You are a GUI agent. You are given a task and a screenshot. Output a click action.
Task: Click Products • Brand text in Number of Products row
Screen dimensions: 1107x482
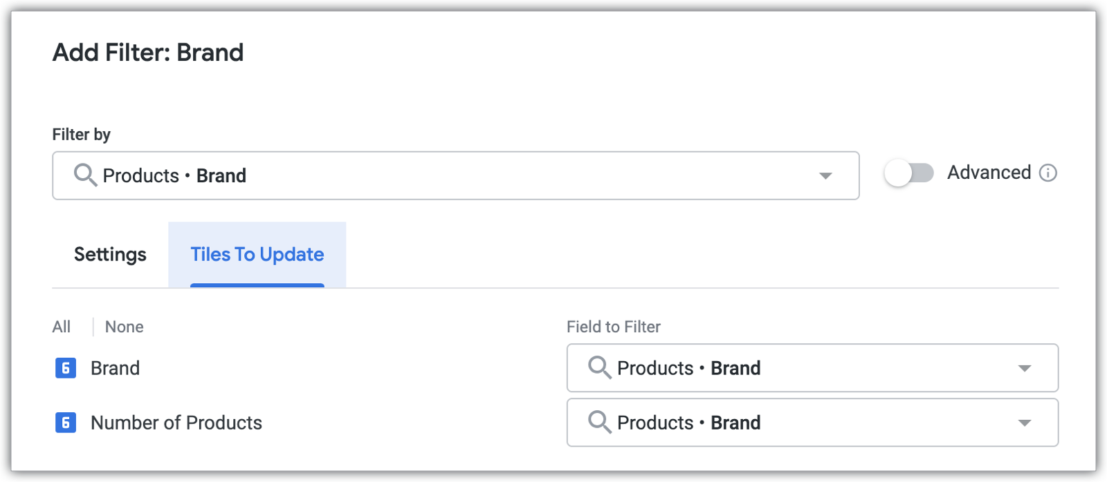(x=688, y=423)
